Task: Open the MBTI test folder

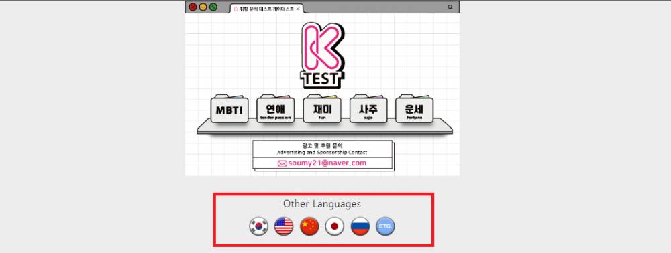Action: pos(229,110)
